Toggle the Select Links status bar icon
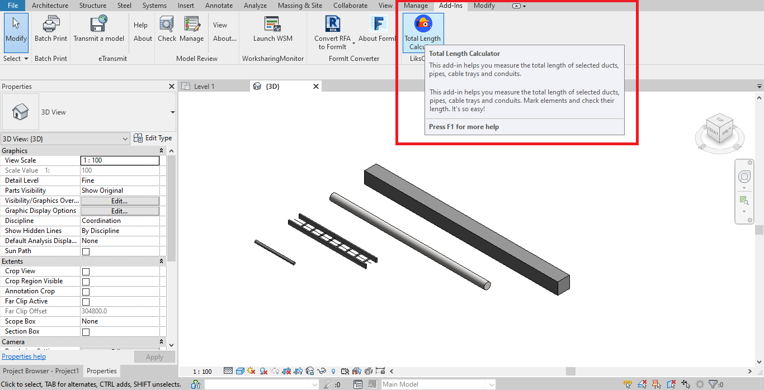Screen dimensions: 764x390 628,384
